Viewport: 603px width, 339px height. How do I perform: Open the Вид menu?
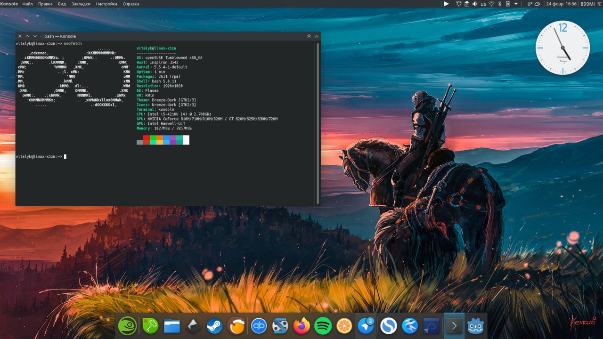click(62, 4)
